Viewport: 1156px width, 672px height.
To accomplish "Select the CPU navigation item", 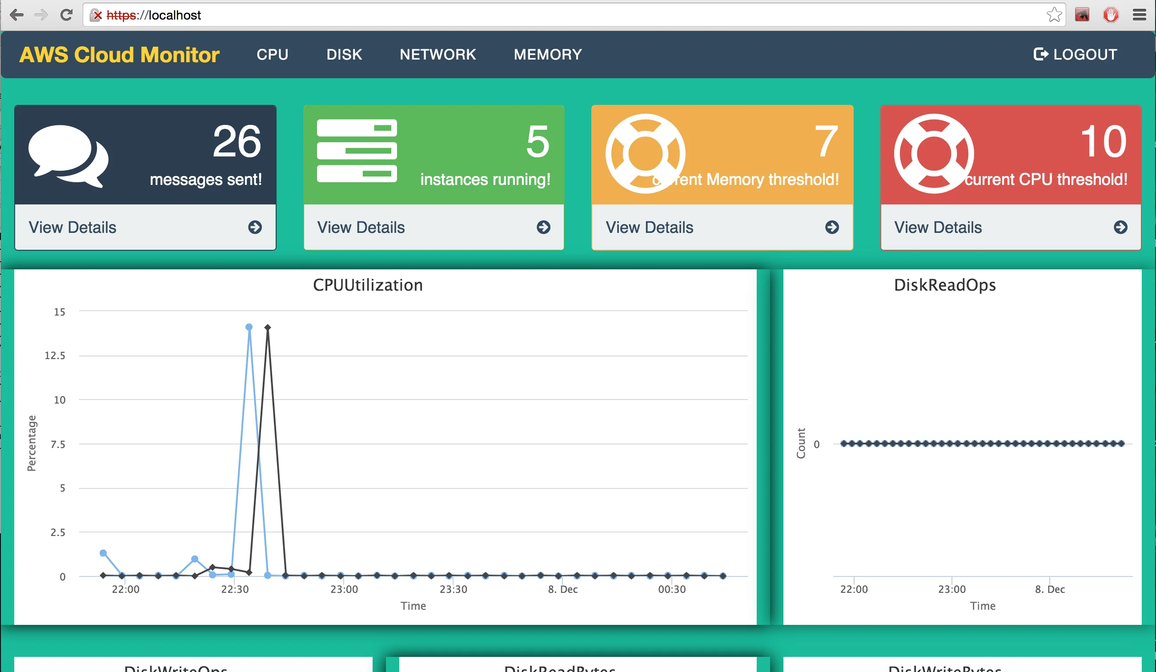I will (273, 54).
